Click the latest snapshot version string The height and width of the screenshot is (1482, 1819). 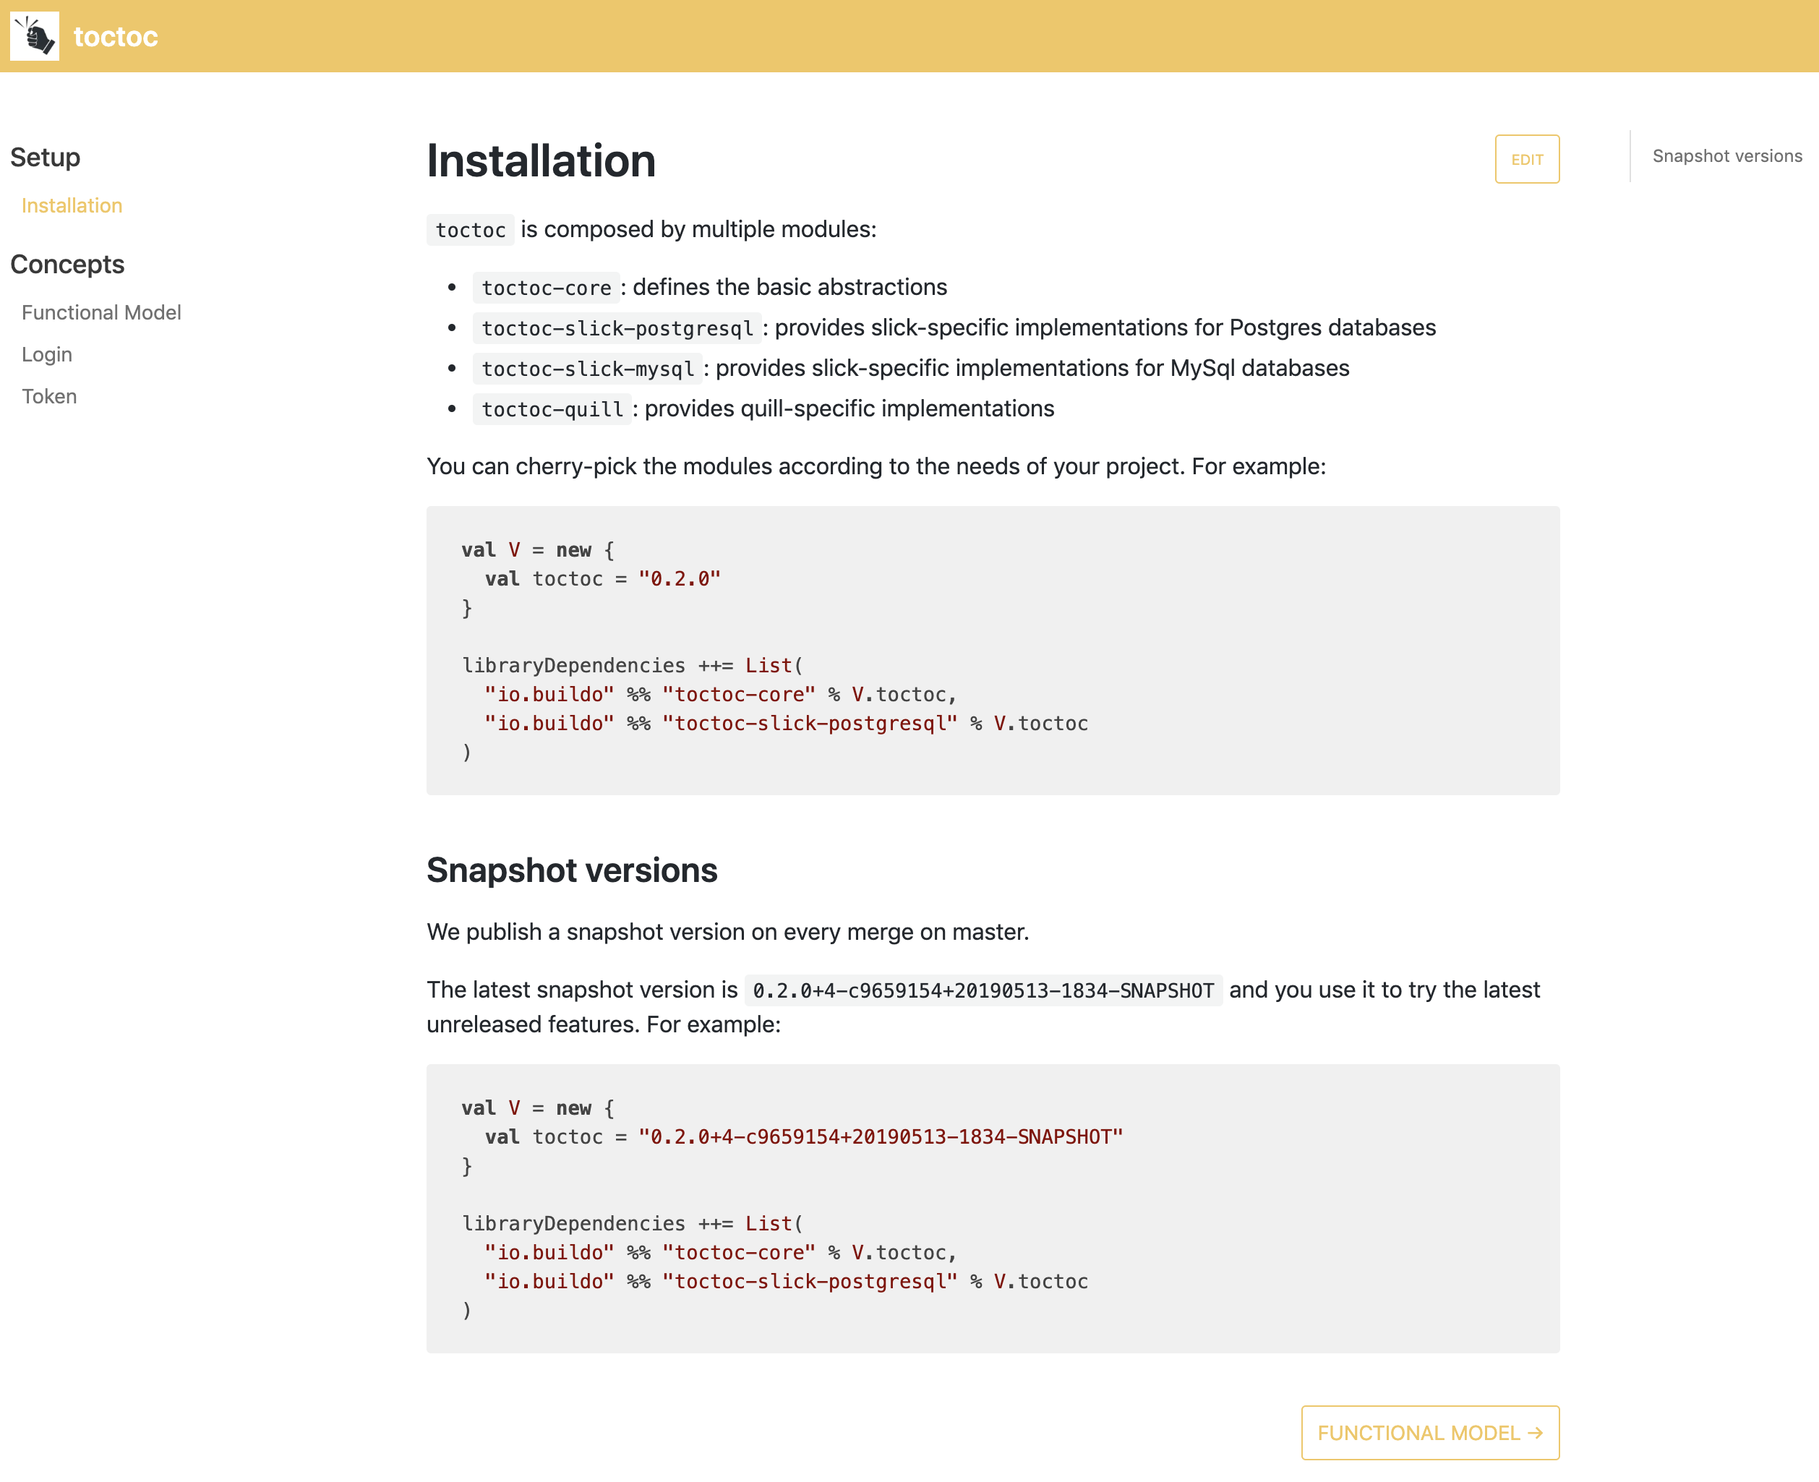[983, 990]
